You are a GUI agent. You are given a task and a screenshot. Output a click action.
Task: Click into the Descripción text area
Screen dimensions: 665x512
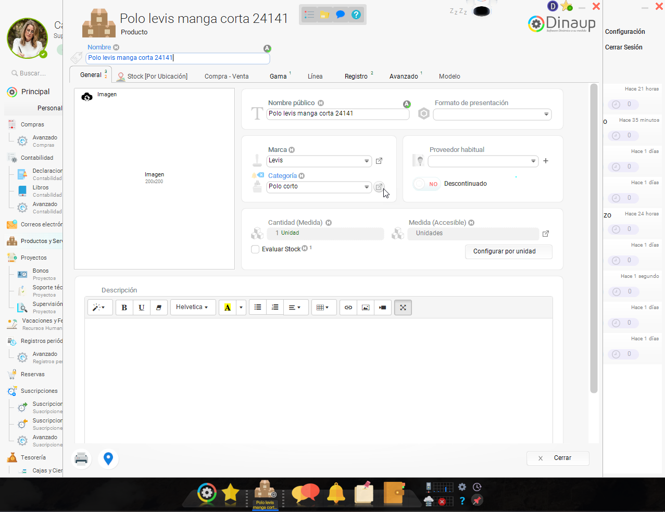[x=319, y=381]
